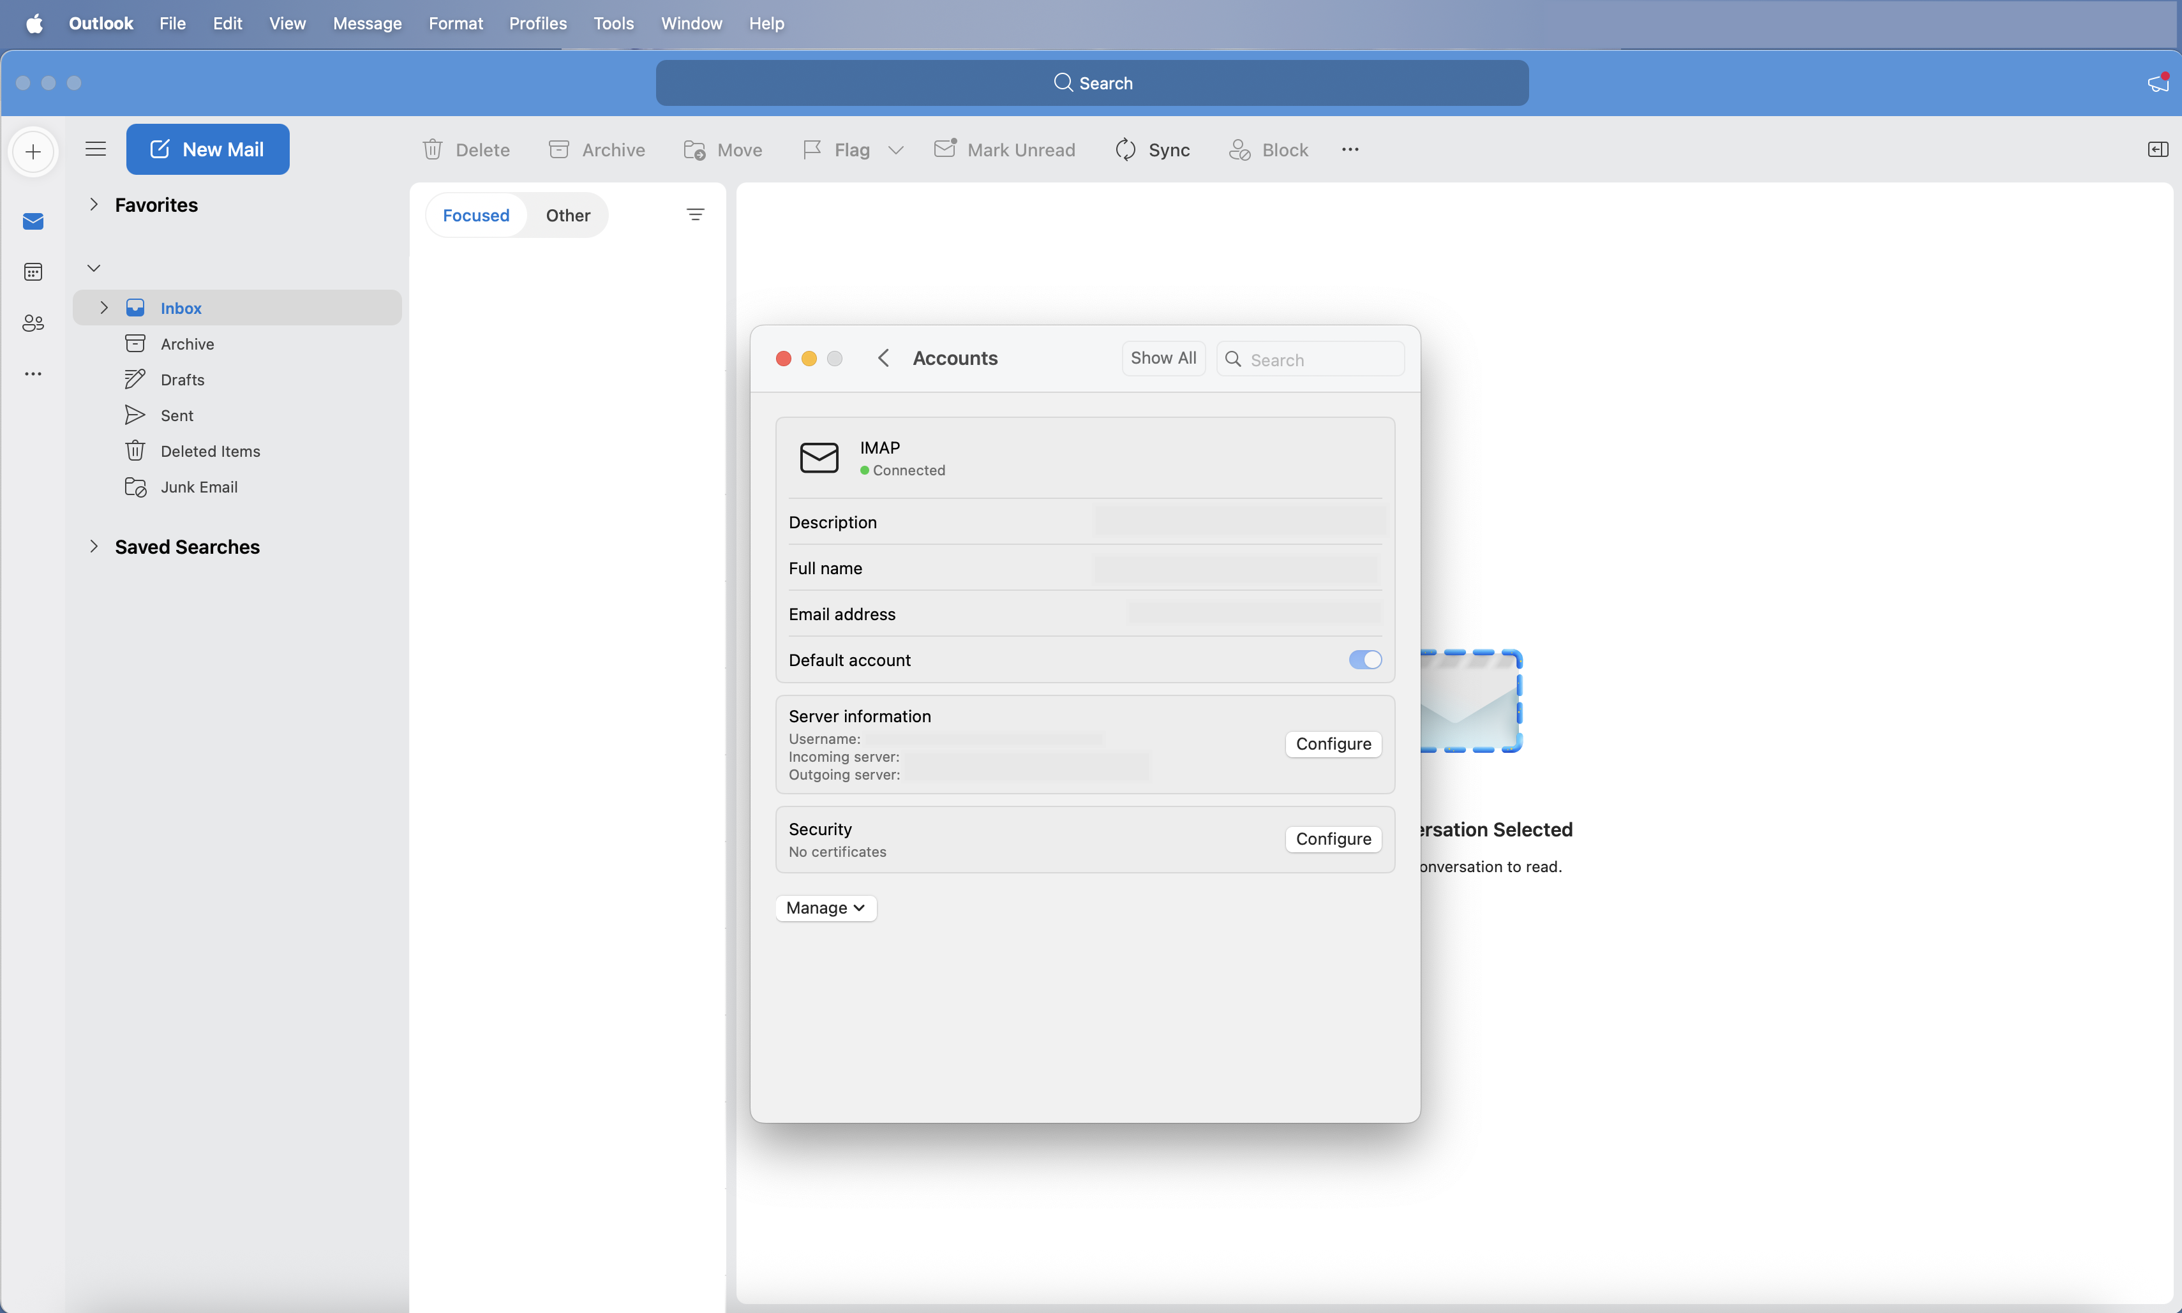Open the Manage dropdown

[826, 908]
